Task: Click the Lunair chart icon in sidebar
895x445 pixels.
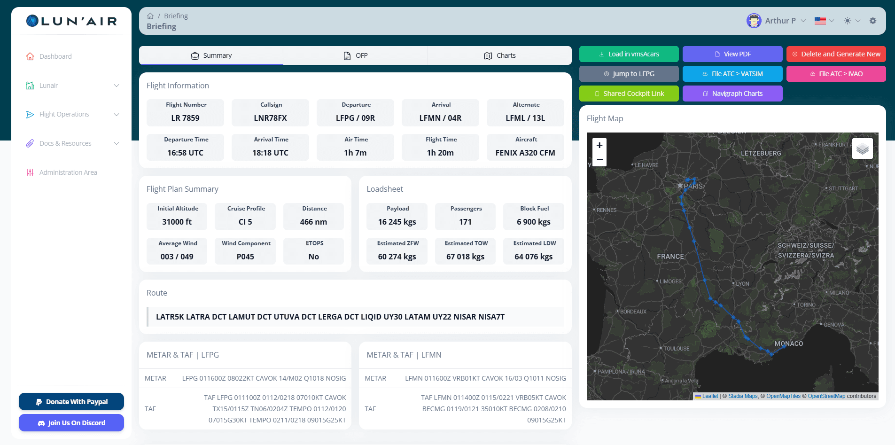Action: 30,86
